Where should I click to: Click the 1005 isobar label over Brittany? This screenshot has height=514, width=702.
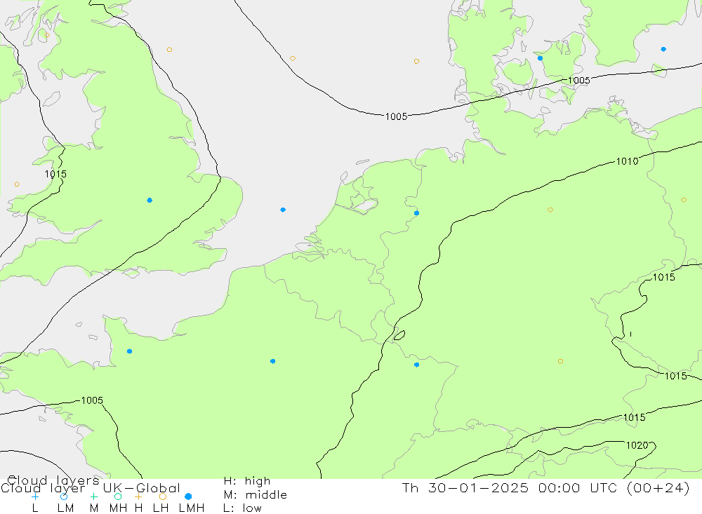[92, 400]
